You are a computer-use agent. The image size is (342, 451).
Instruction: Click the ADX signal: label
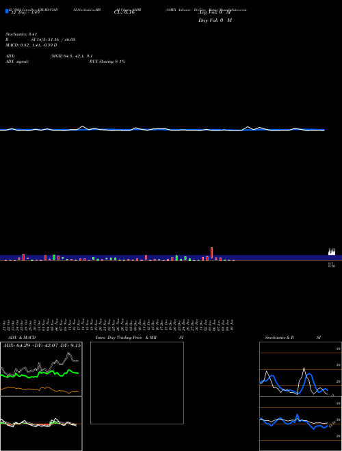point(16,61)
